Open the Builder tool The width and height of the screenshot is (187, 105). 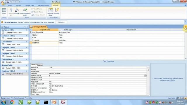[17, 11]
